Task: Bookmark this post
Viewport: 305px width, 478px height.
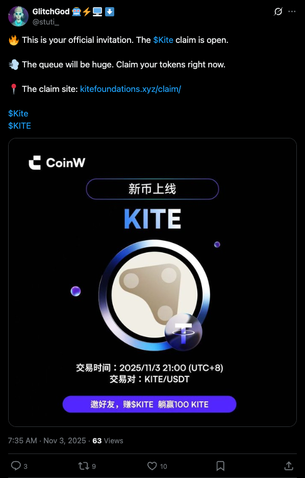Action: click(x=220, y=466)
